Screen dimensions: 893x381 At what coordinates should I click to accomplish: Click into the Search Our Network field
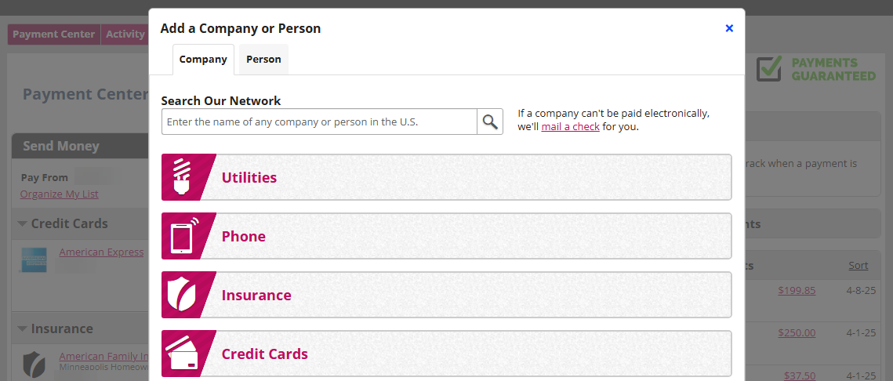[319, 122]
